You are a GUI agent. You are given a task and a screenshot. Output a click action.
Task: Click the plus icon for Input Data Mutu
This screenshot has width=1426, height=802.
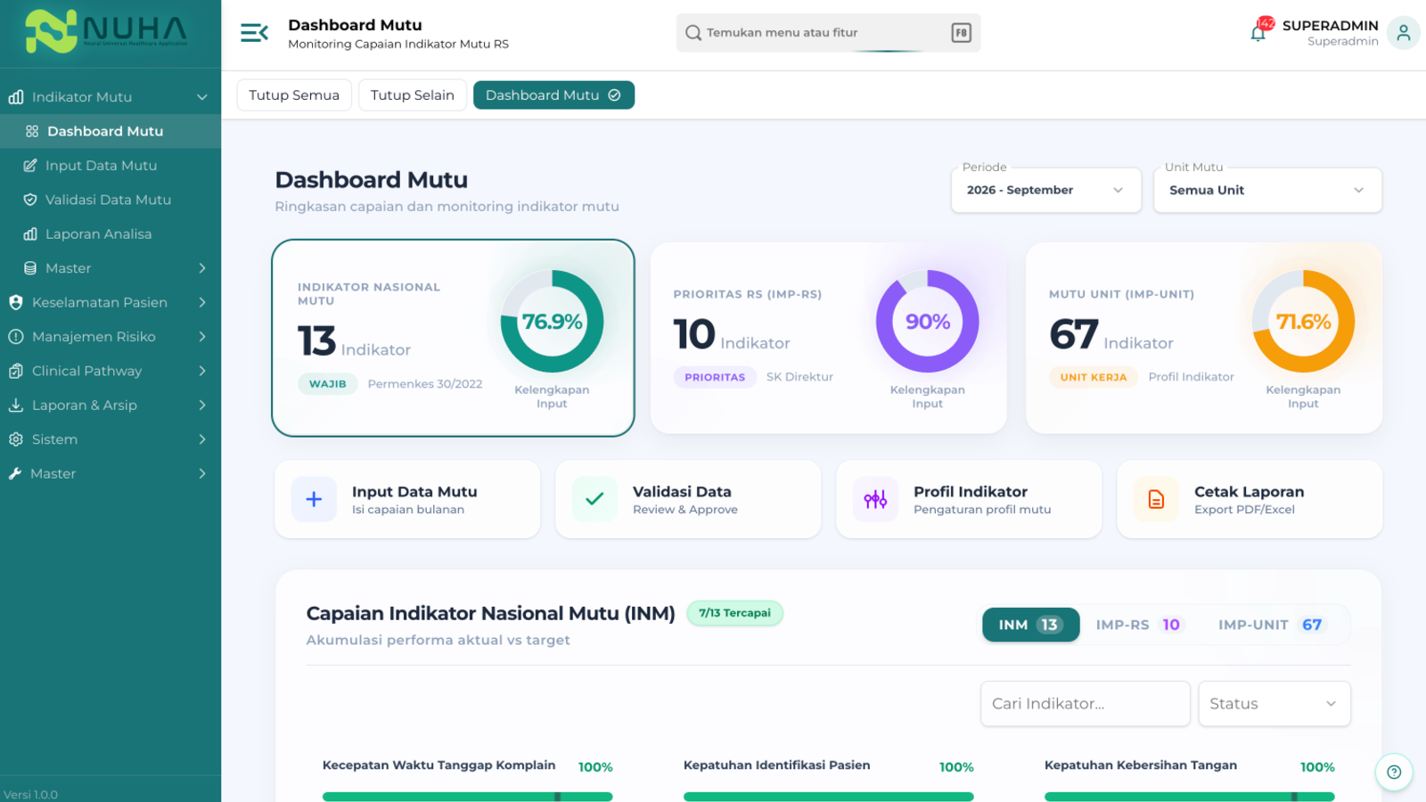tap(314, 499)
